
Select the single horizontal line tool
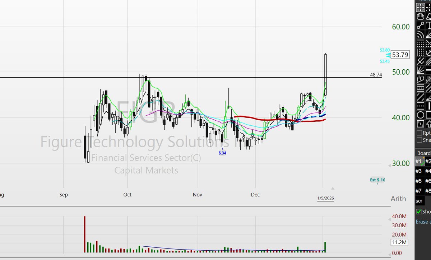pyautogui.click(x=428, y=70)
